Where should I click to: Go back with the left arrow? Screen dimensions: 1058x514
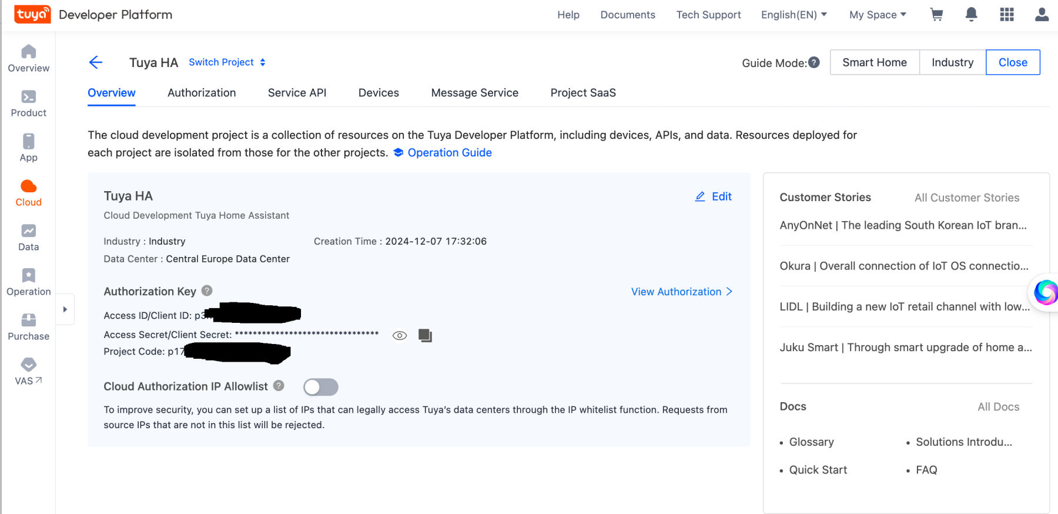(x=96, y=62)
